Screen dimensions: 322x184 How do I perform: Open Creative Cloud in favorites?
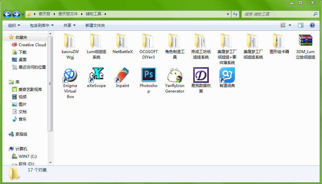(29, 45)
